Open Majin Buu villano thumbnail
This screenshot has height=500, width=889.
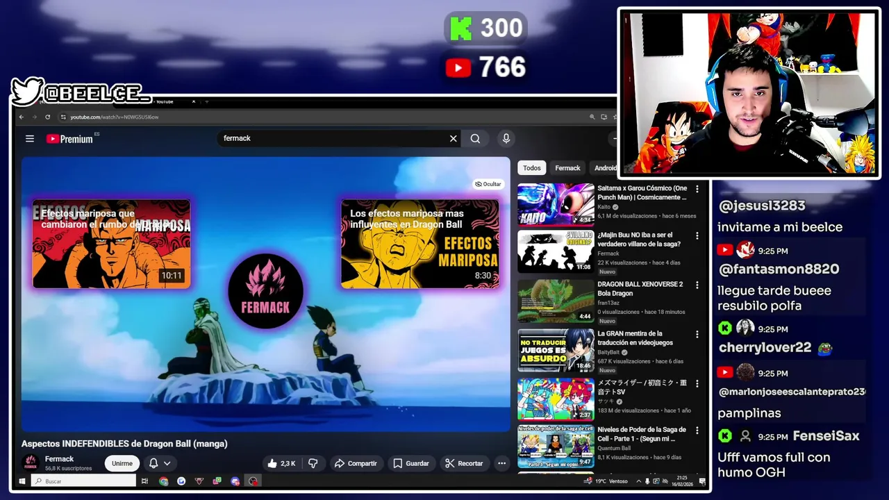(x=556, y=251)
